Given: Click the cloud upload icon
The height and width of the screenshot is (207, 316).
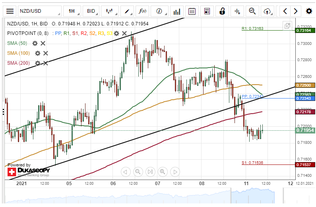Looking at the screenshot, I should (x=268, y=11).
